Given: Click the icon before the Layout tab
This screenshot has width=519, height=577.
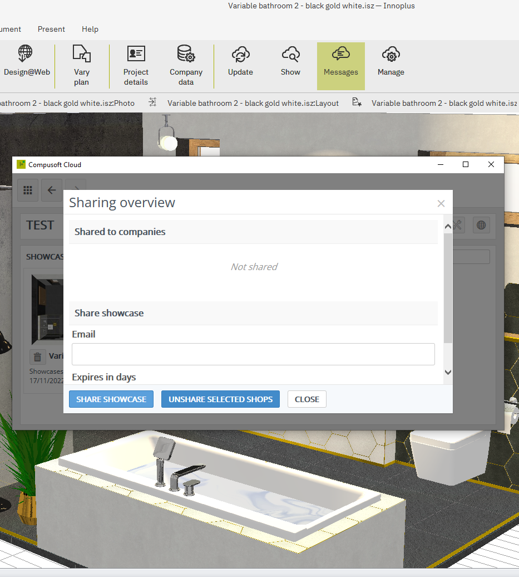Looking at the screenshot, I should point(152,102).
